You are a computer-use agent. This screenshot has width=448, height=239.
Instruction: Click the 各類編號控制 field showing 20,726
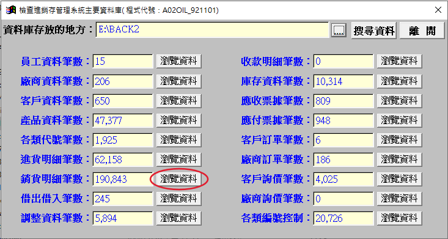click(x=343, y=218)
